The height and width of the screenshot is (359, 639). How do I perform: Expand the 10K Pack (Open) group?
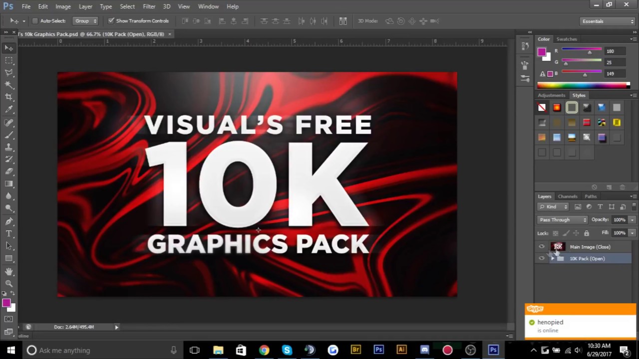click(552, 259)
